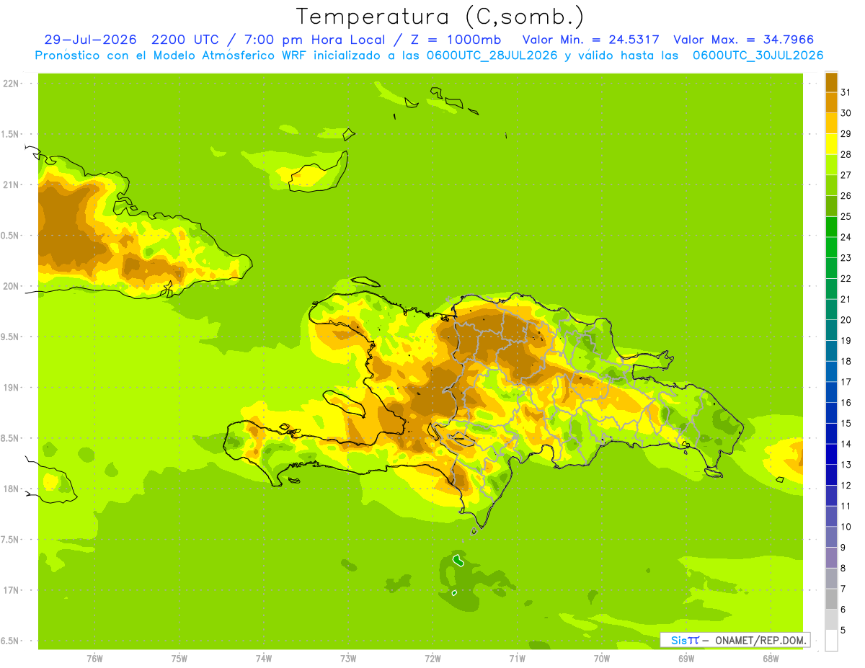Click the "Sisπ" logo text

(684, 640)
